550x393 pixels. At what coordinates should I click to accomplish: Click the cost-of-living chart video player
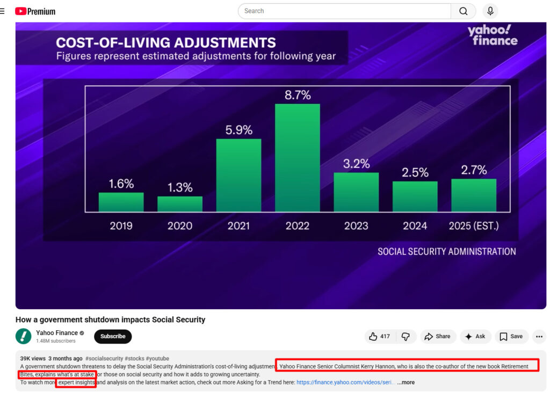pos(280,165)
